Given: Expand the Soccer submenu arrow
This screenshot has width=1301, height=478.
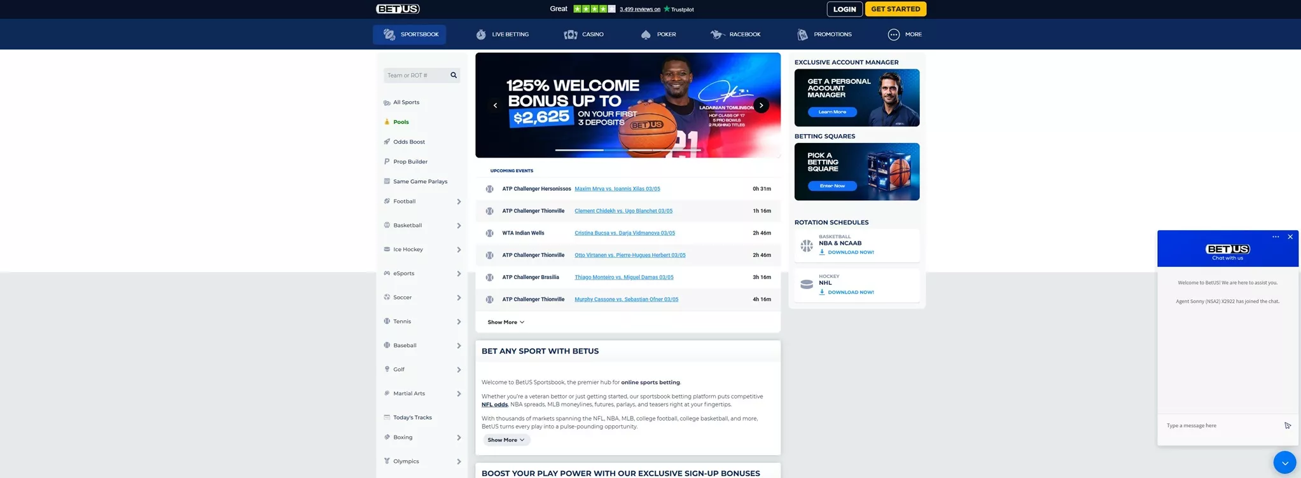Looking at the screenshot, I should (x=459, y=297).
